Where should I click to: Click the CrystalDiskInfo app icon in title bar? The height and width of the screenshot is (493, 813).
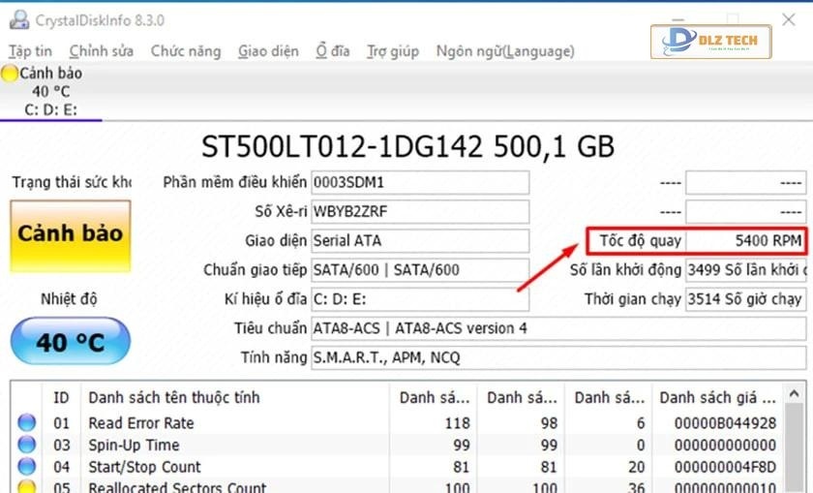[x=19, y=19]
